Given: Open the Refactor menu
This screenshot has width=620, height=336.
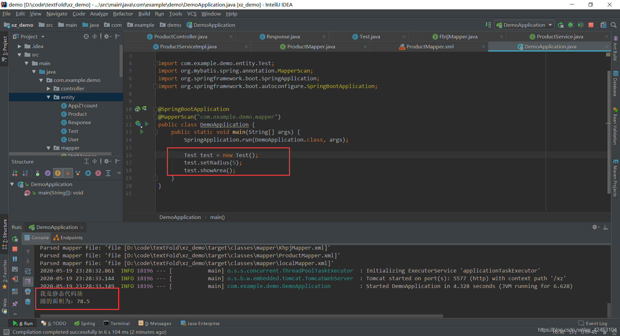Looking at the screenshot, I should click(123, 14).
